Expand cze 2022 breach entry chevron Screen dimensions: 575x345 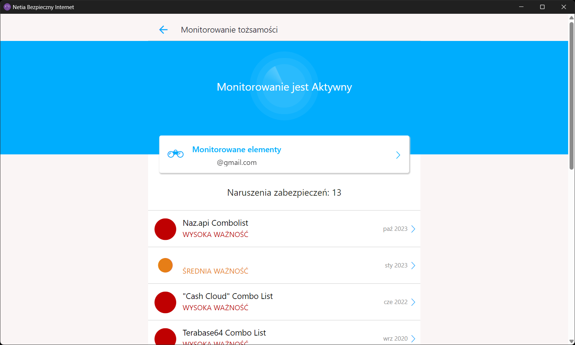pyautogui.click(x=413, y=302)
